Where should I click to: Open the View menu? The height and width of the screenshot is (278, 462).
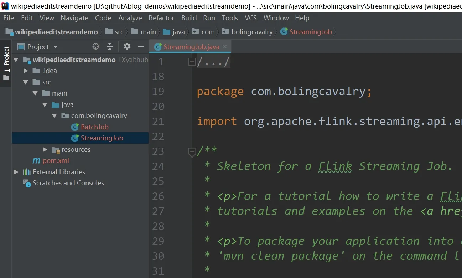[47, 18]
